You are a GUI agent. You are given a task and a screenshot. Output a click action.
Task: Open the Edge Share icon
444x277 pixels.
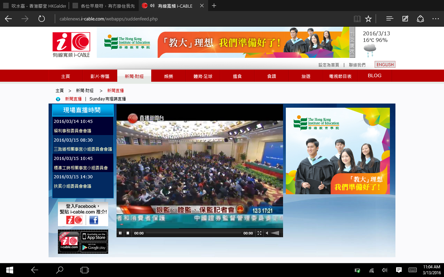420,19
